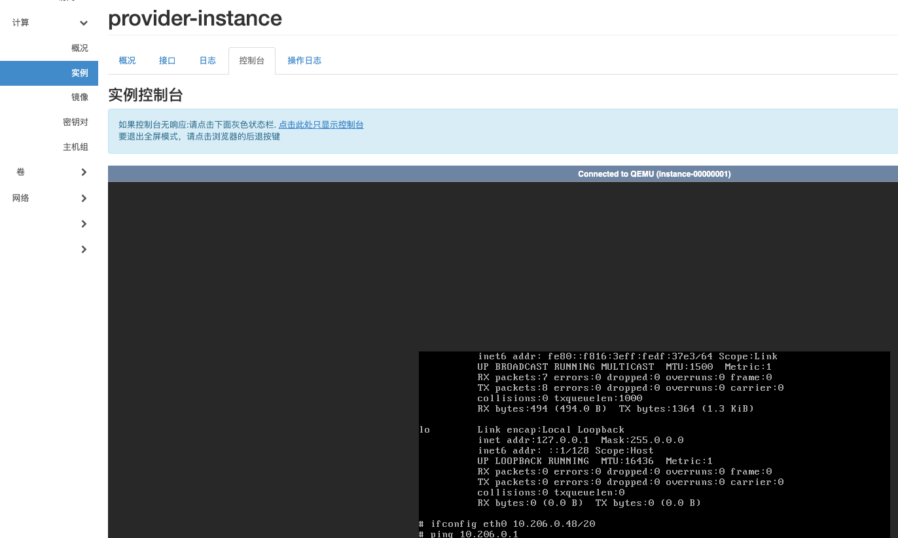Click the gray Connected to QEMU status bar
This screenshot has height=538, width=898.
tap(503, 174)
